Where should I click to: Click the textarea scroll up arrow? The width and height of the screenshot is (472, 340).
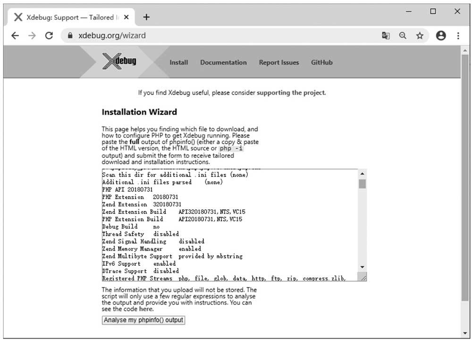pyautogui.click(x=362, y=174)
